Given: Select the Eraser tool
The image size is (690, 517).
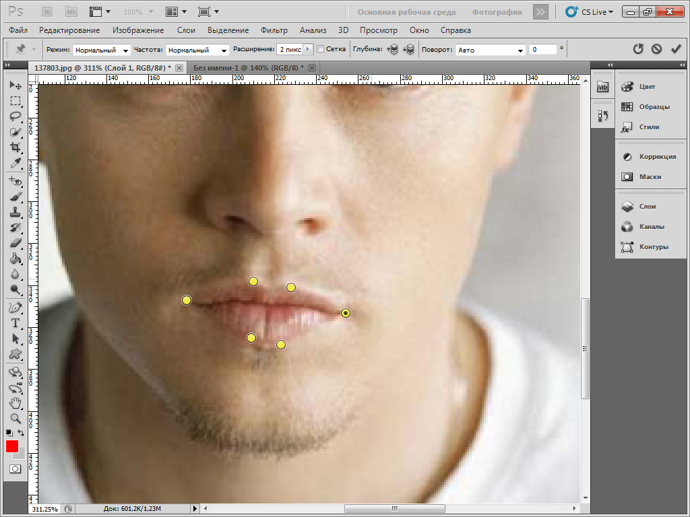Looking at the screenshot, I should click(x=15, y=243).
